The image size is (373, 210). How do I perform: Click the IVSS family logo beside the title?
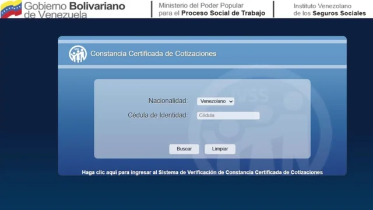78,54
